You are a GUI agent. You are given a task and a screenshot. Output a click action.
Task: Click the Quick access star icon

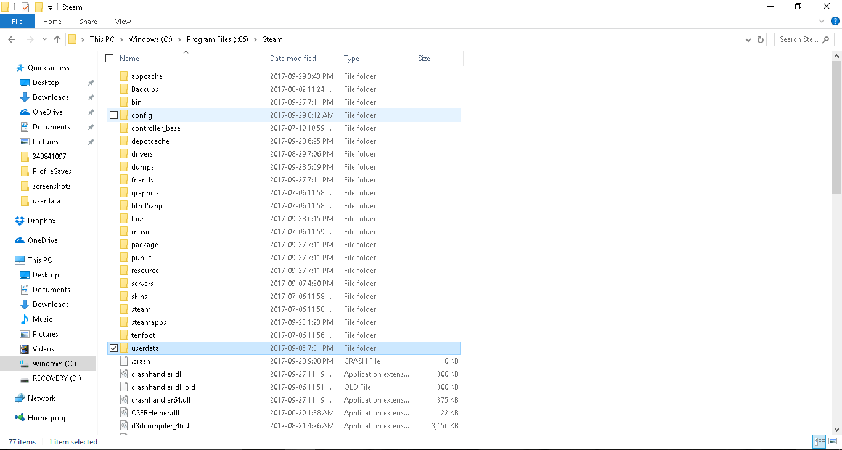coord(20,68)
